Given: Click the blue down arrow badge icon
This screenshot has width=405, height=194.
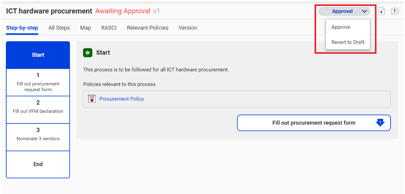Looking at the screenshot, I should coord(380,122).
